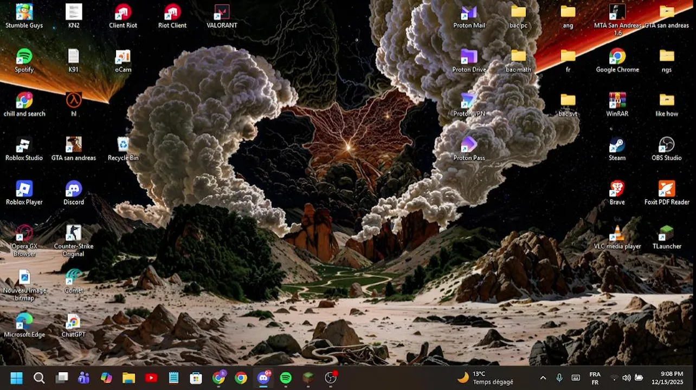Open Foxit PDF Reader
The height and width of the screenshot is (390, 696).
pyautogui.click(x=667, y=193)
